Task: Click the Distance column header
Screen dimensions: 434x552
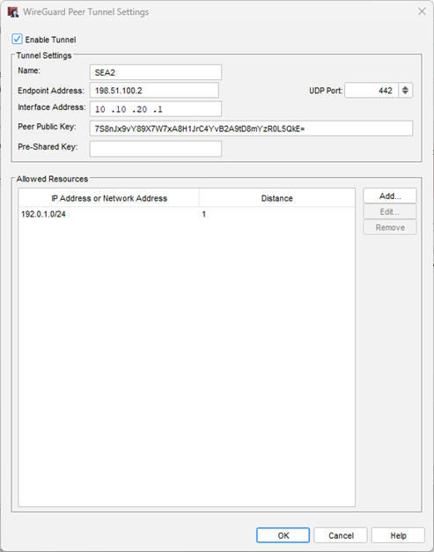Action: click(x=277, y=198)
